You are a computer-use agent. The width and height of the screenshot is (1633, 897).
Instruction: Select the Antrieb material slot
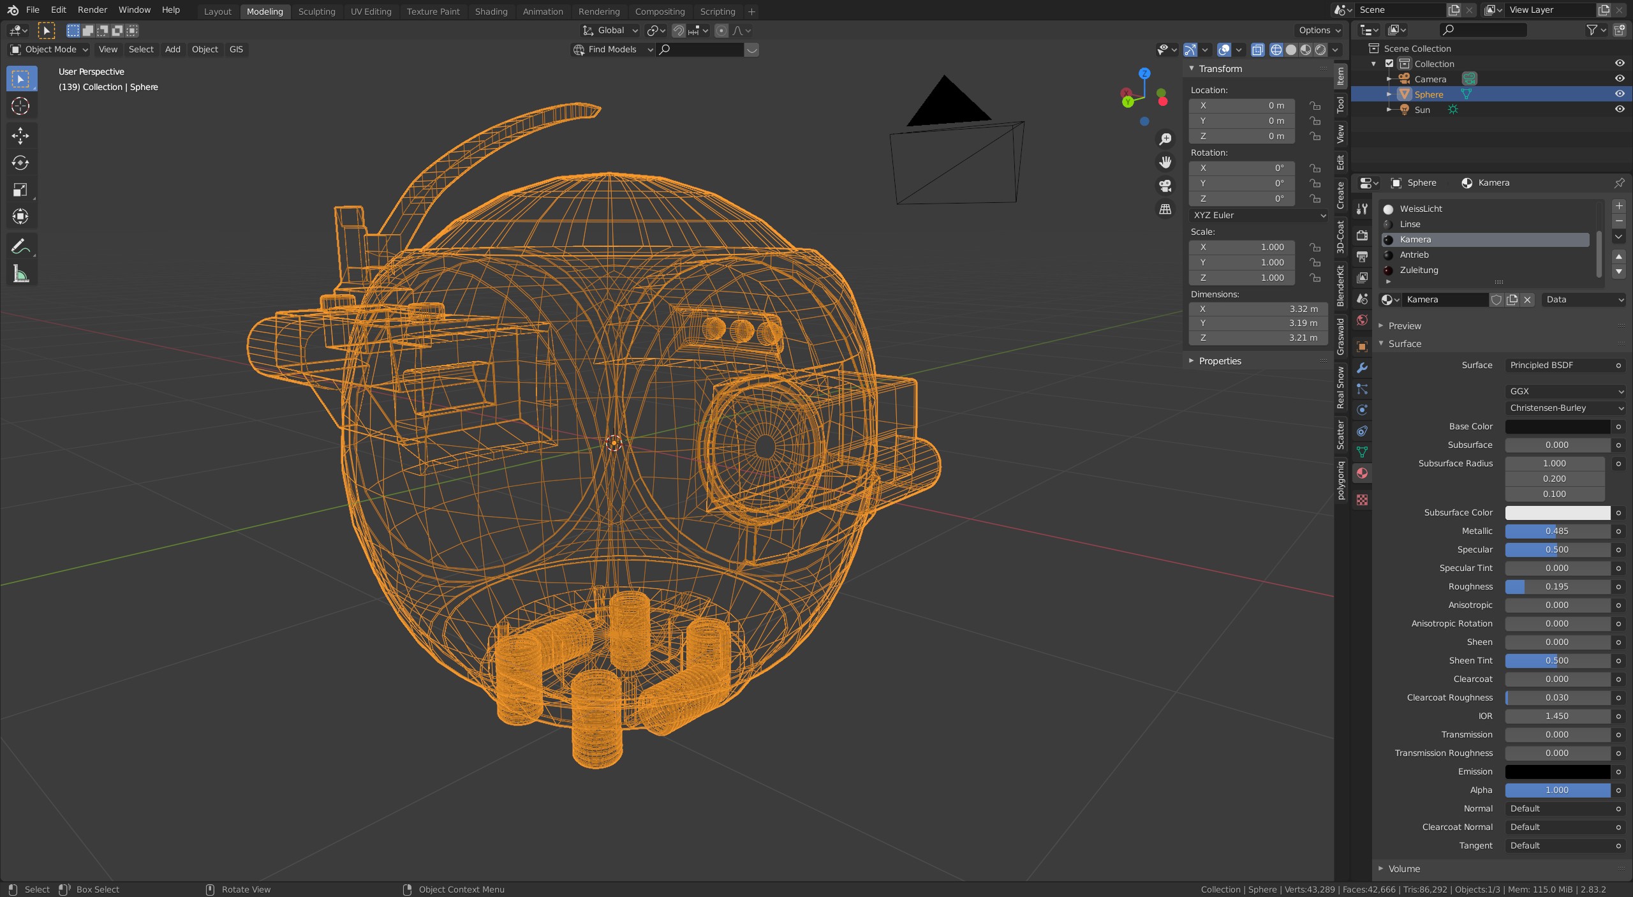(x=1414, y=255)
